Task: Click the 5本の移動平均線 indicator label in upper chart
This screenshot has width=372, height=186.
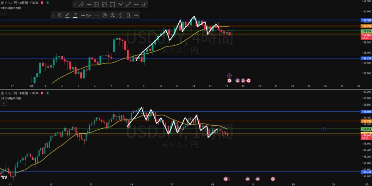Action: point(11,8)
